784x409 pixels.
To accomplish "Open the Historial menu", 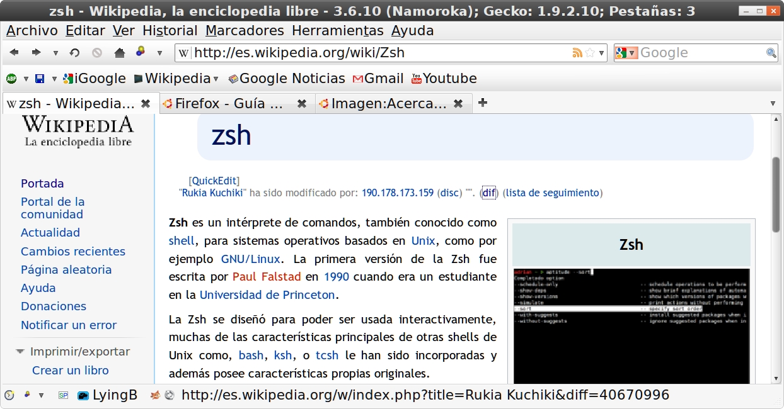I will 170,30.
